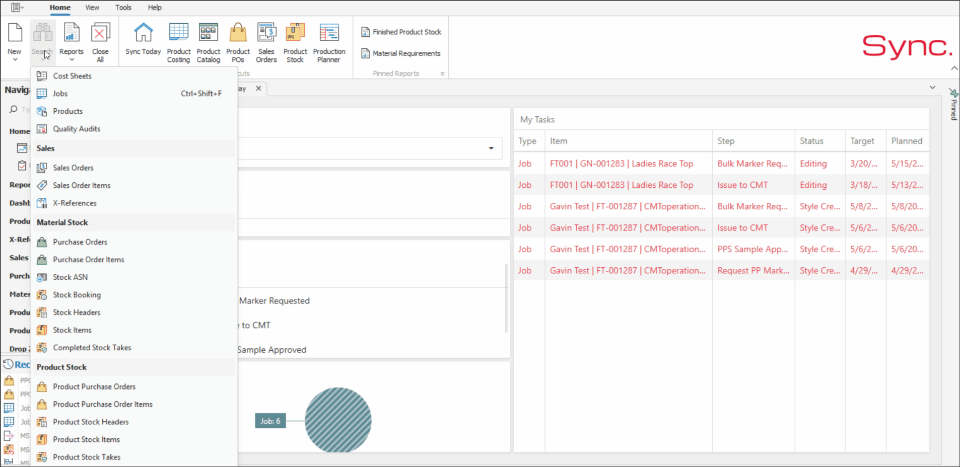Open the Reports ribbon button
This screenshot has height=467, width=960.
pos(71,41)
